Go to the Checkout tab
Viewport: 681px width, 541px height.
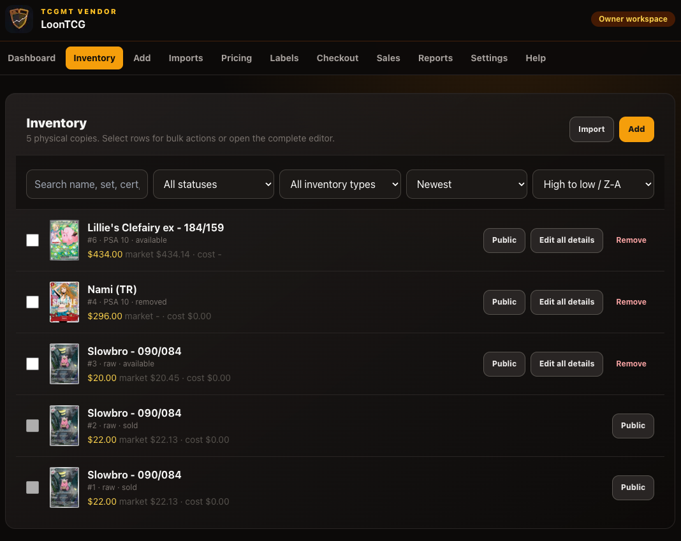click(337, 58)
